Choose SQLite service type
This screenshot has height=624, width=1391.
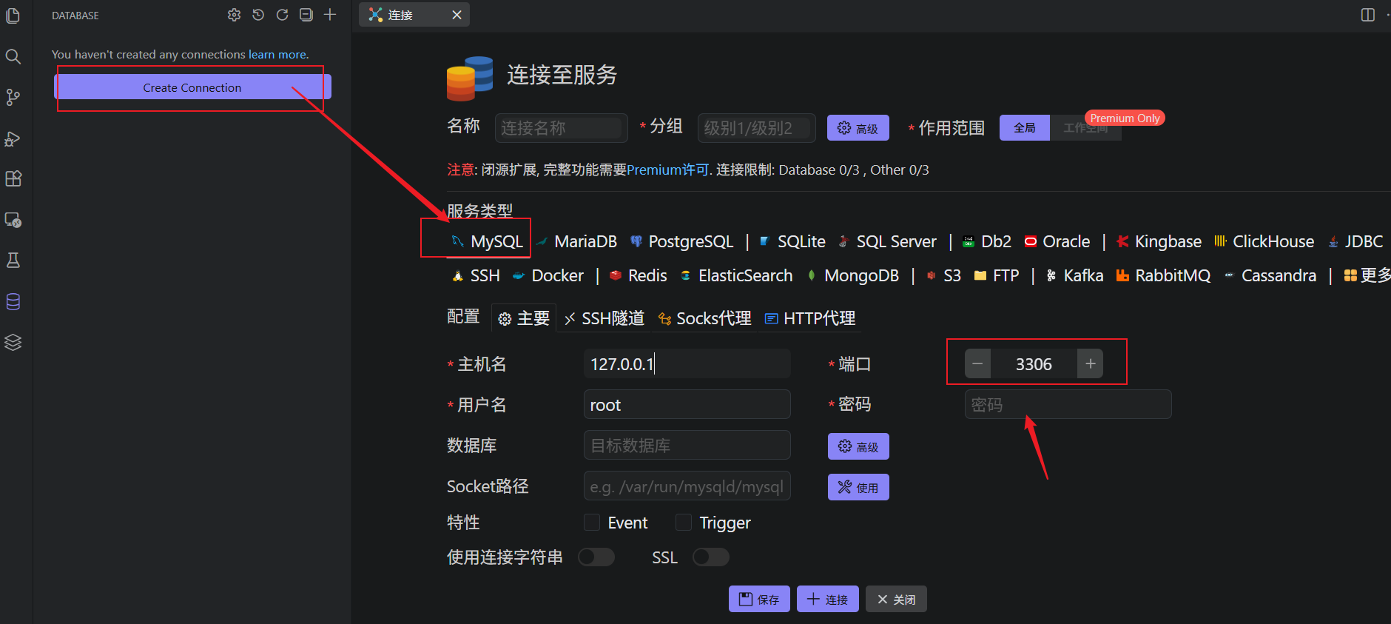(792, 242)
